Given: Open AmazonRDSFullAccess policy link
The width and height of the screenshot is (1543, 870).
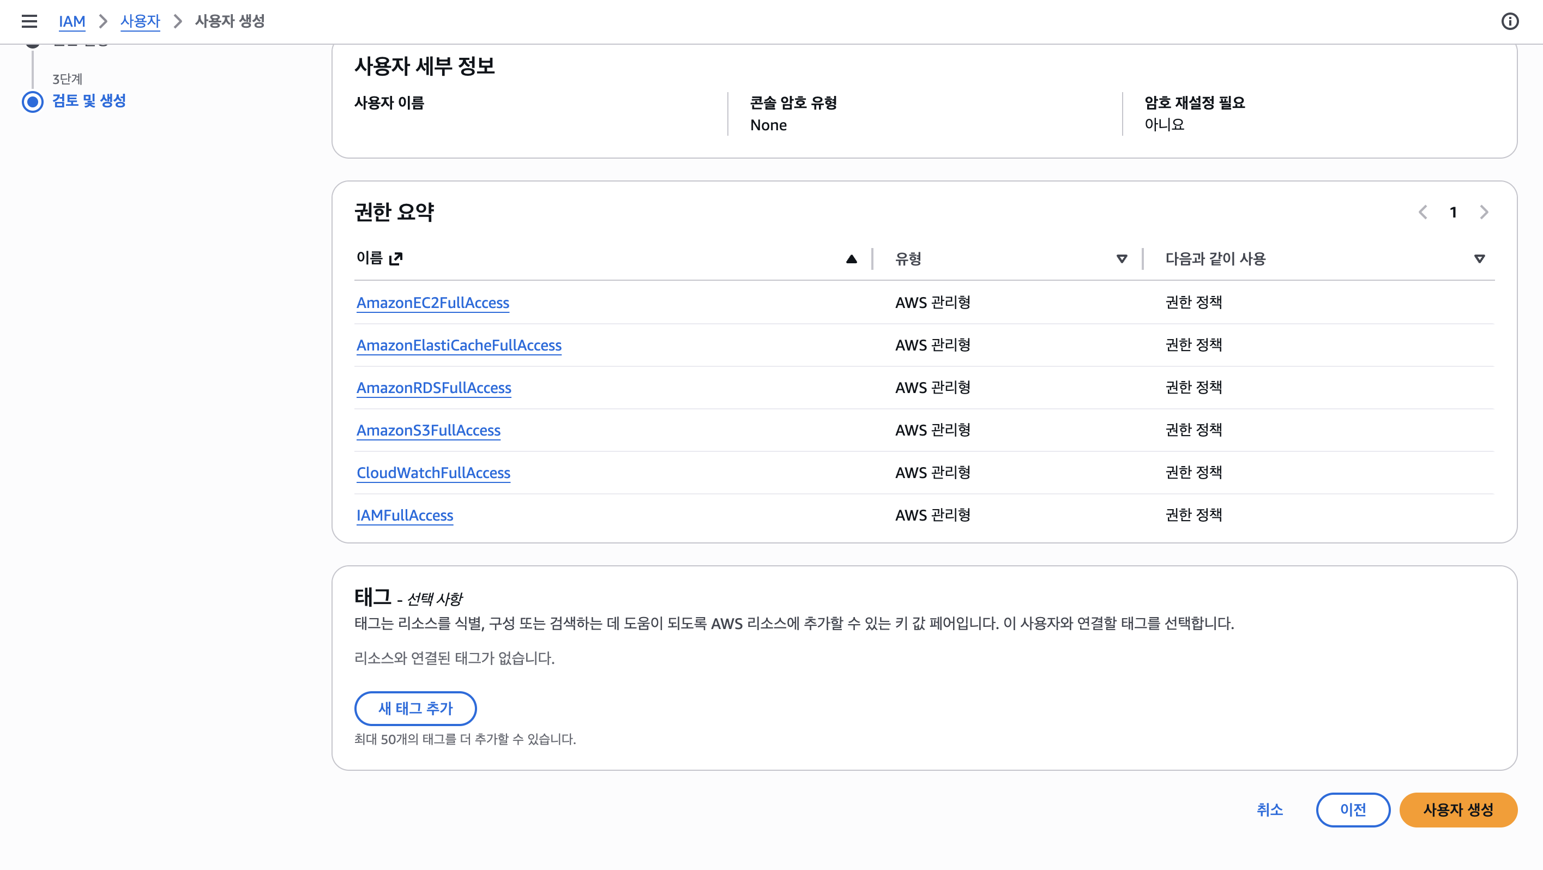Looking at the screenshot, I should [433, 388].
